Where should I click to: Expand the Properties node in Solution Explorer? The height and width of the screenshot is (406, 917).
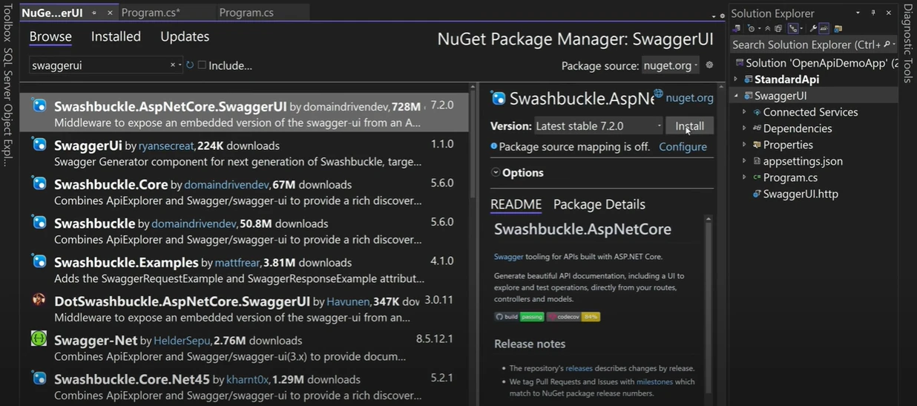click(744, 145)
